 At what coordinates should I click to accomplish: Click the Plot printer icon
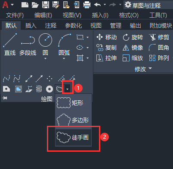tap(87, 5)
